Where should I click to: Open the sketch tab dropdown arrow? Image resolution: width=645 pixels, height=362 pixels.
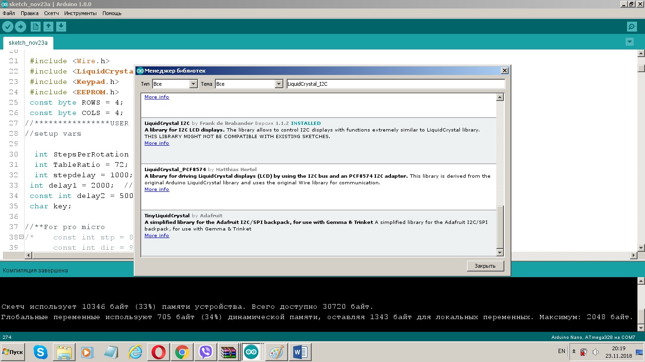click(x=629, y=42)
